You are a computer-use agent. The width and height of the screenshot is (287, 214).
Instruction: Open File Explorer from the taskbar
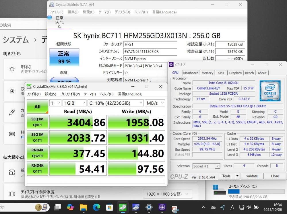pos(83,207)
